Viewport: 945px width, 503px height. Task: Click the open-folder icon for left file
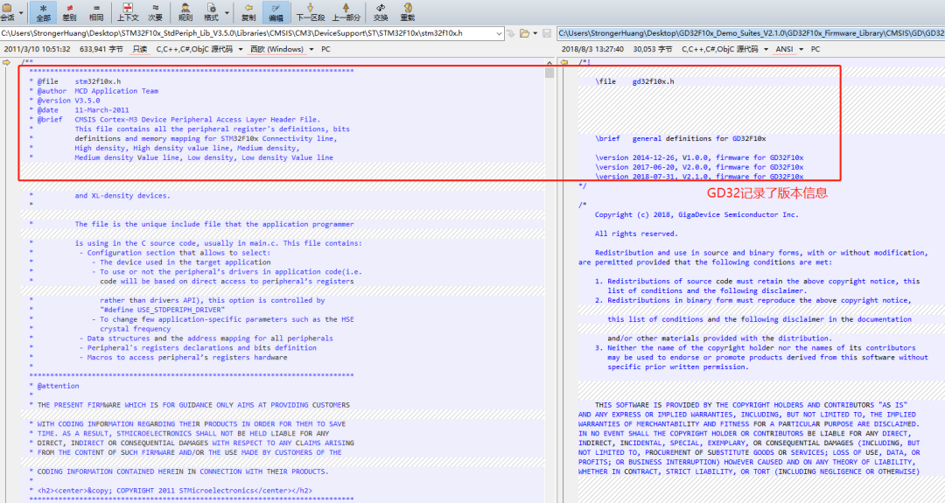[x=524, y=34]
